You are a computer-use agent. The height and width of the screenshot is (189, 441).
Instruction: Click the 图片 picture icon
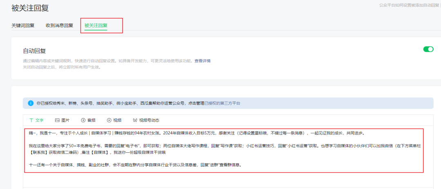pos(57,120)
